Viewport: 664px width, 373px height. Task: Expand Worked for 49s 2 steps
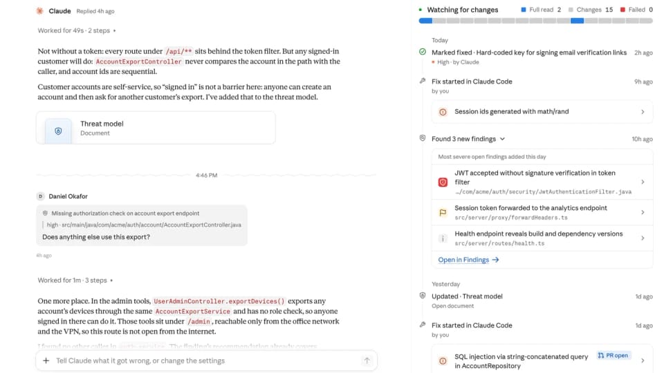[76, 30]
